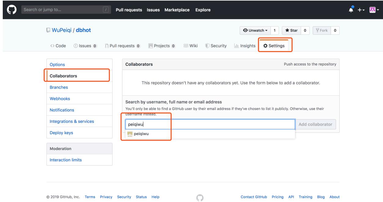This screenshot has width=383, height=202.
Task: Go to Explore
Action: (203, 10)
